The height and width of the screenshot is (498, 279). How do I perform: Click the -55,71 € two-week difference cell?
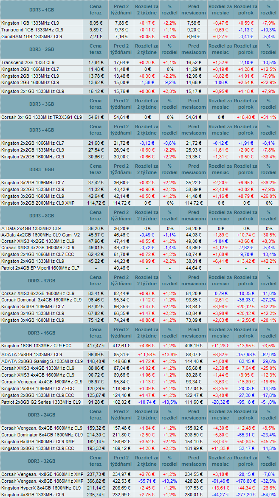tap(146, 481)
